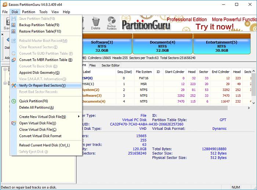Select the Software(3) partition block
The height and width of the screenshot is (190, 257).
click(107, 44)
